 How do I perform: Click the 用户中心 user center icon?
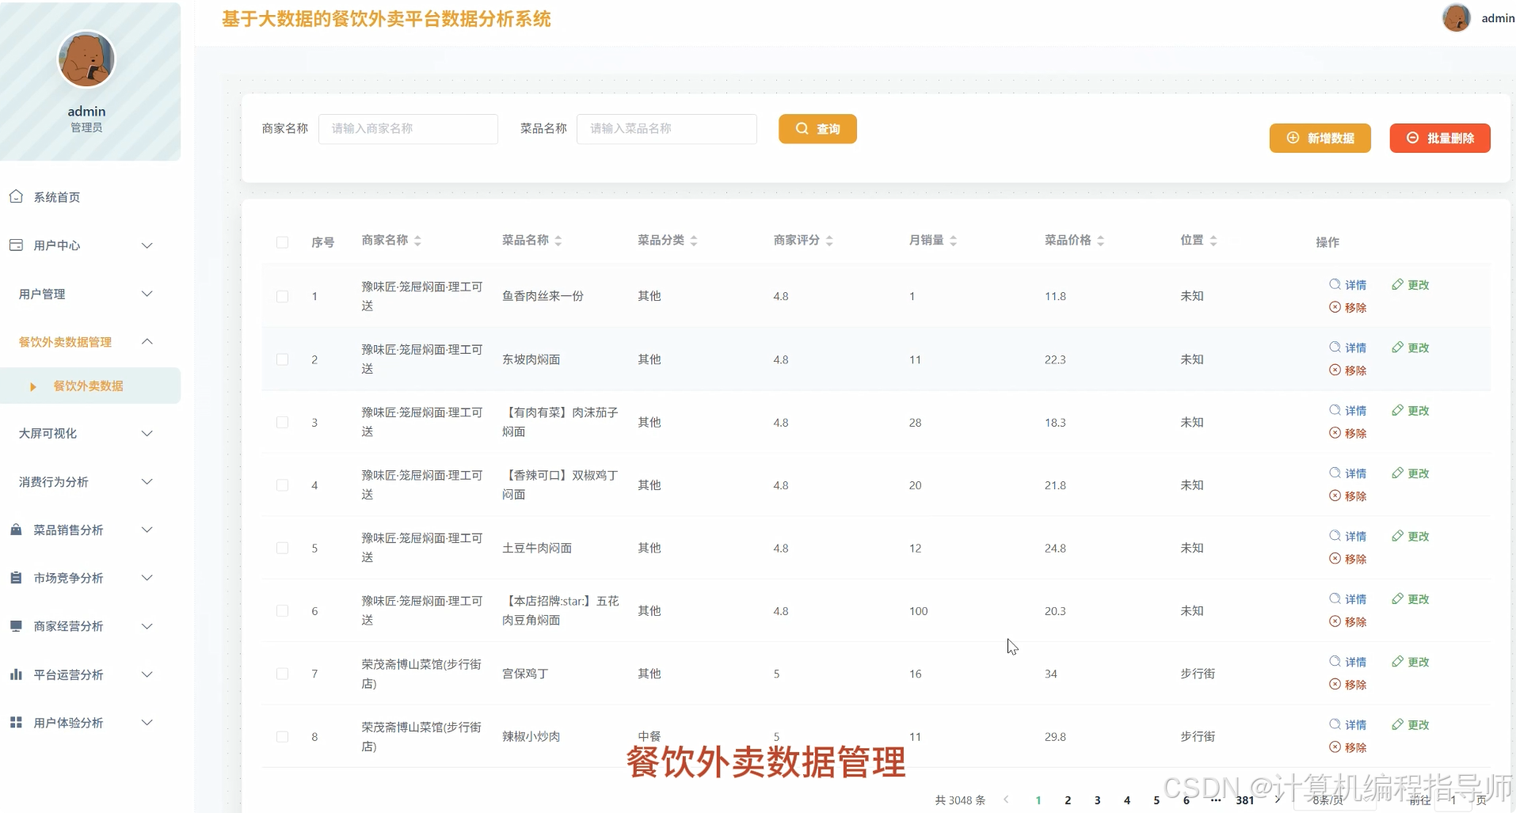pyautogui.click(x=16, y=245)
